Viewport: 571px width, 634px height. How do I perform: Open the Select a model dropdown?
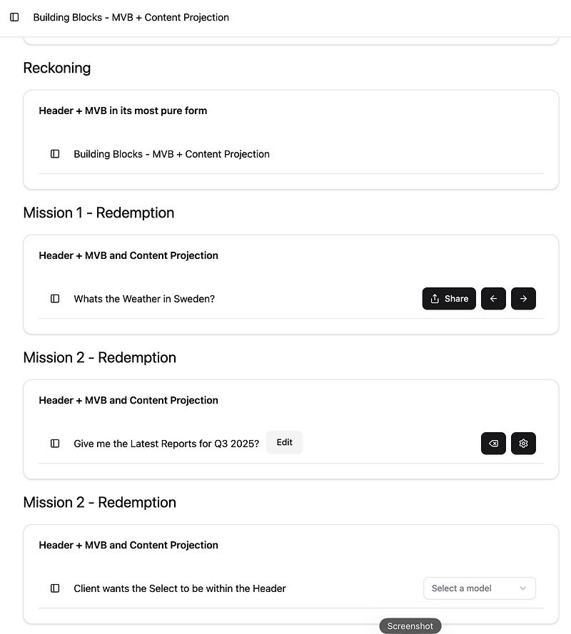(480, 588)
